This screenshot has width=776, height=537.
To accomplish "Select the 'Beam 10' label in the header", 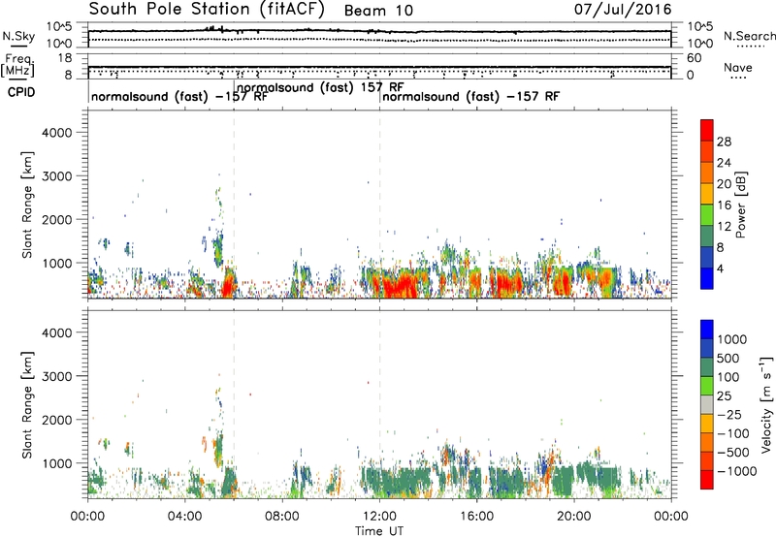I will coord(378,11).
